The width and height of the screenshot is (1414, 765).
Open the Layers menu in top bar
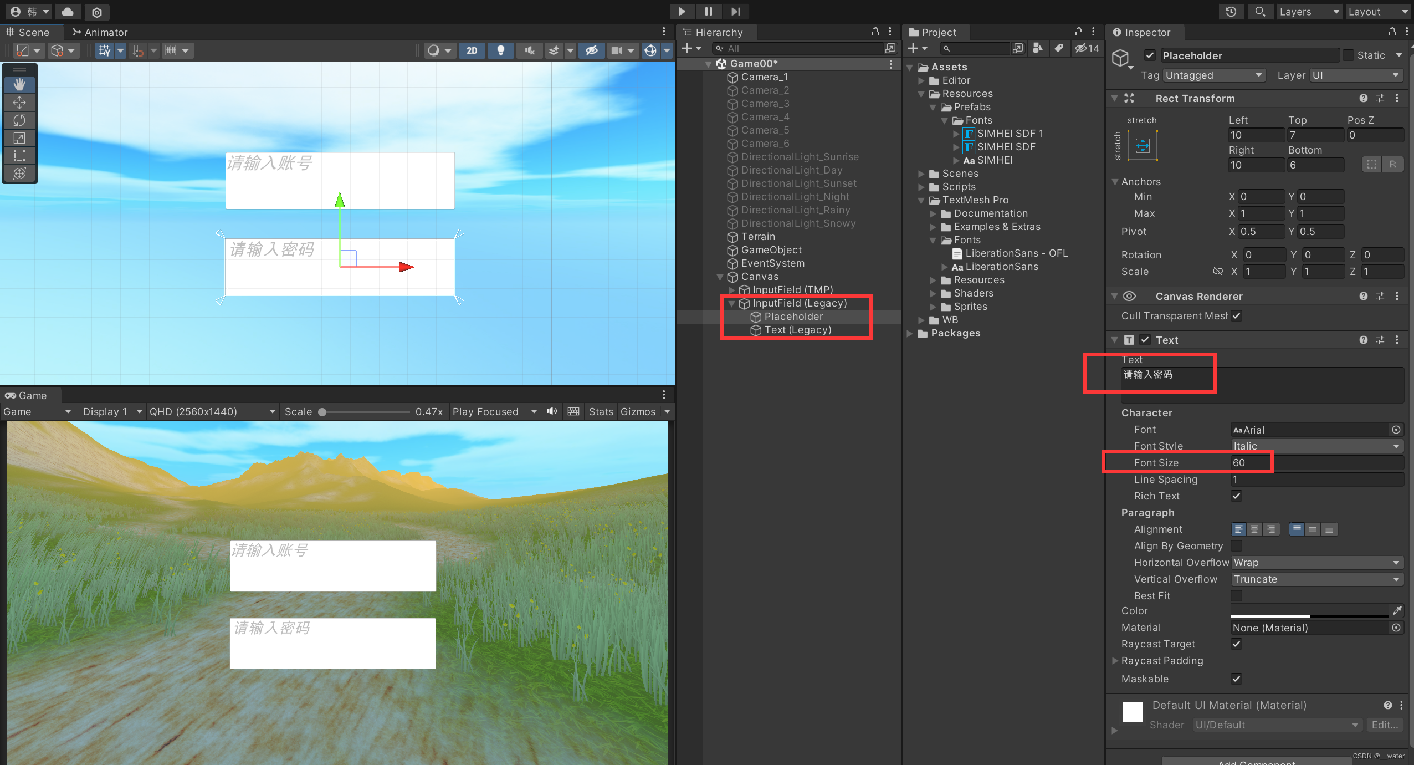click(x=1308, y=12)
